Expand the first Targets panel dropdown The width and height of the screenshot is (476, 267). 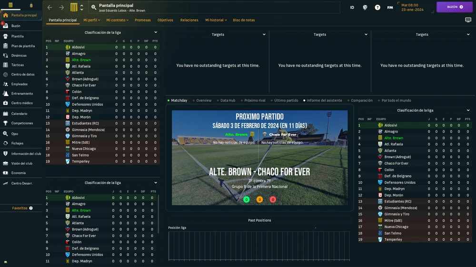(x=264, y=35)
